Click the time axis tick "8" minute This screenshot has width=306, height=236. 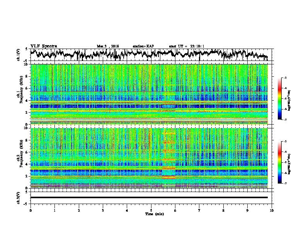(223, 211)
